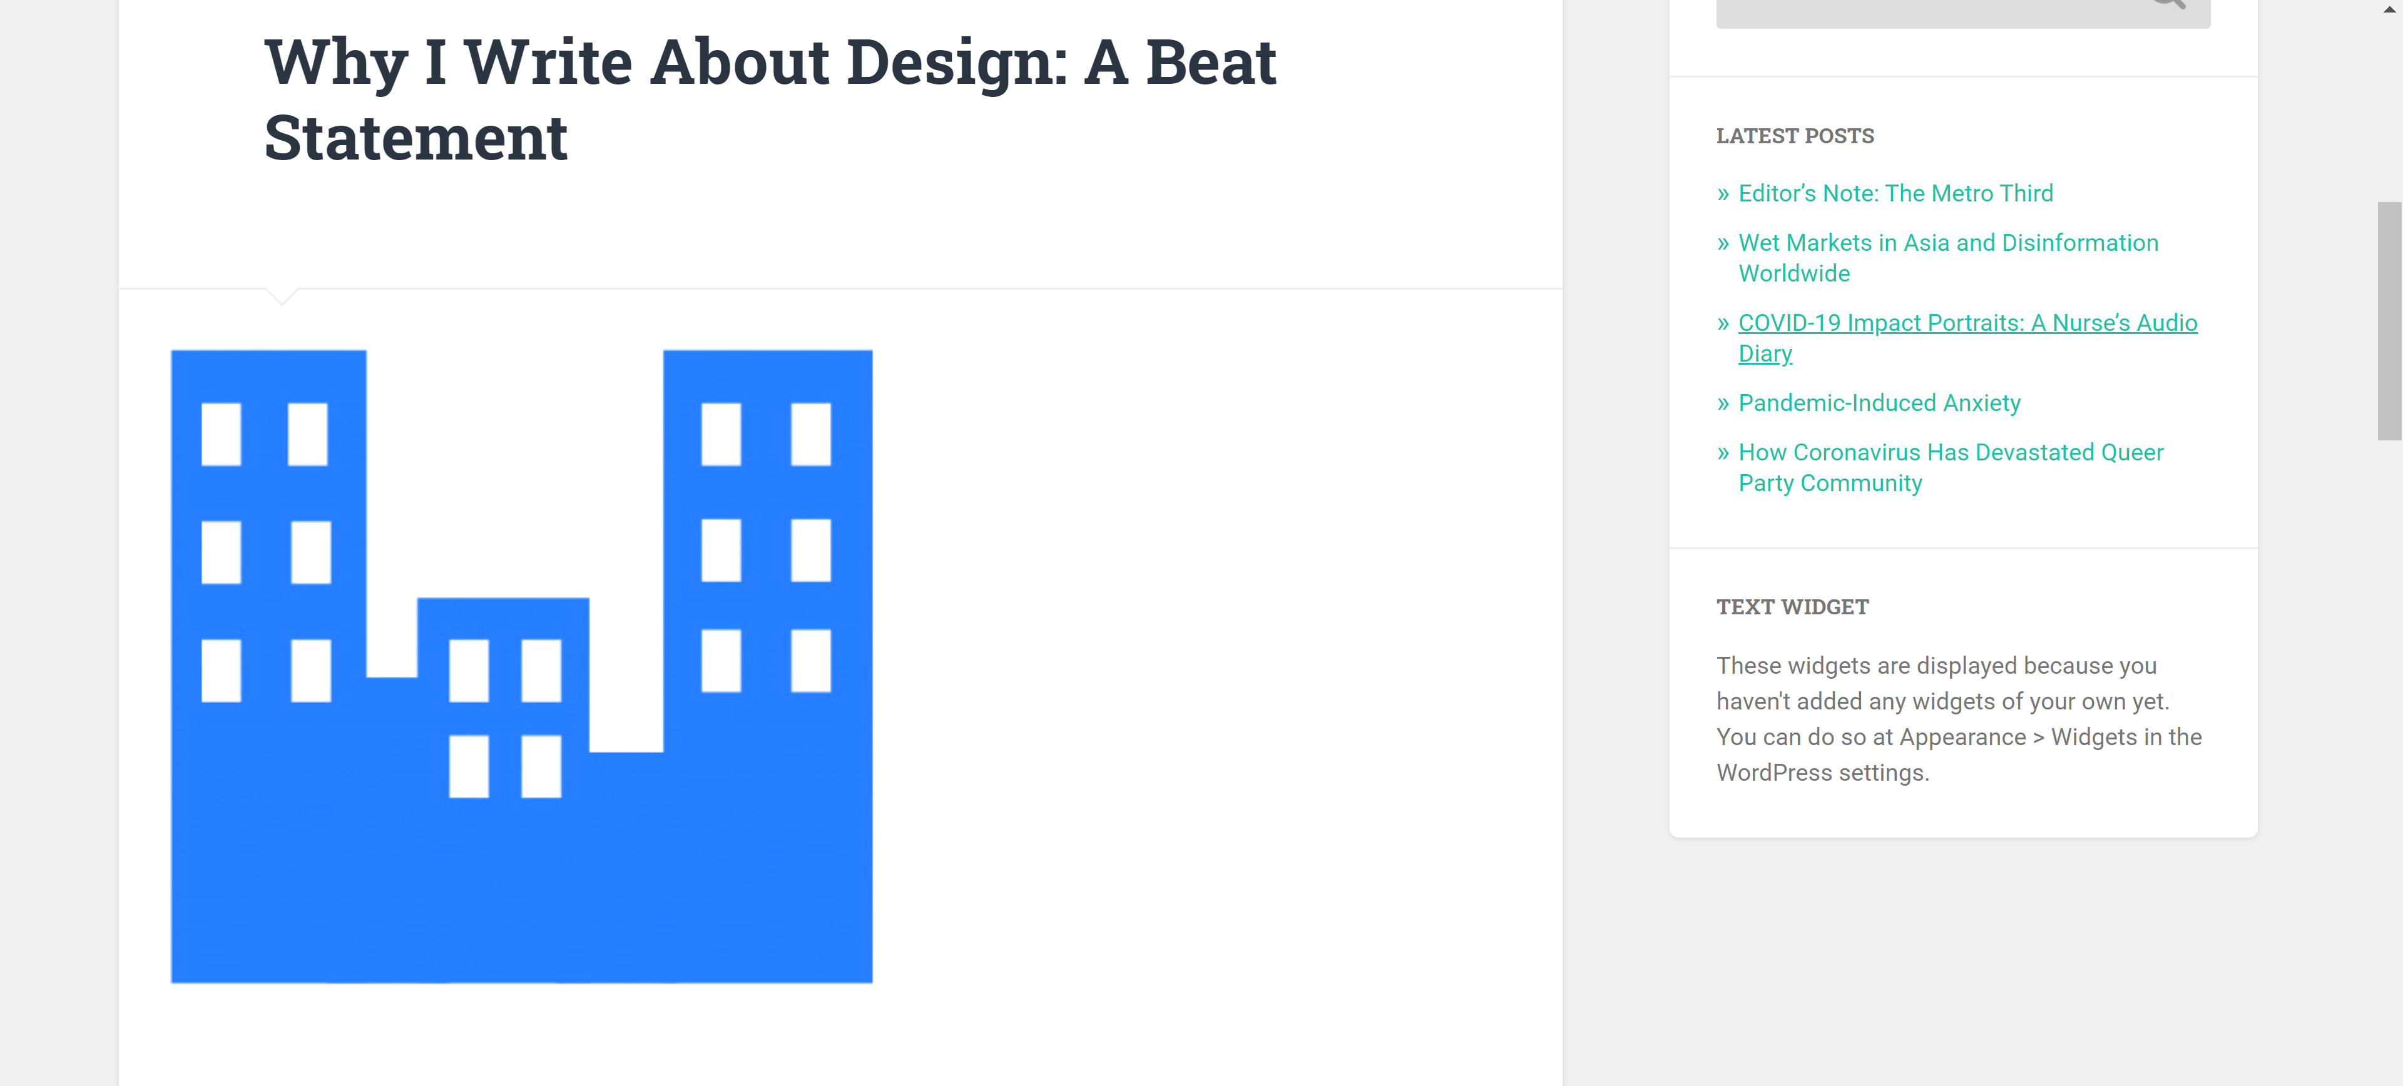Go to the Pandemic-Induced Anxiety post
The height and width of the screenshot is (1086, 2403).
1879,403
